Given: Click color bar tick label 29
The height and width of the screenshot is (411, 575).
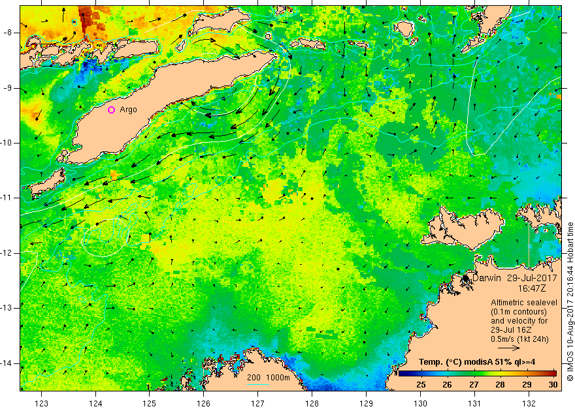Looking at the screenshot, I should pos(527,385).
